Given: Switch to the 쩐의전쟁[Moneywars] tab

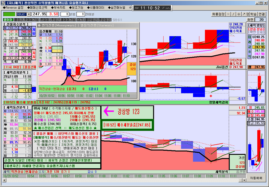Looking at the screenshot, I should tap(59, 25).
